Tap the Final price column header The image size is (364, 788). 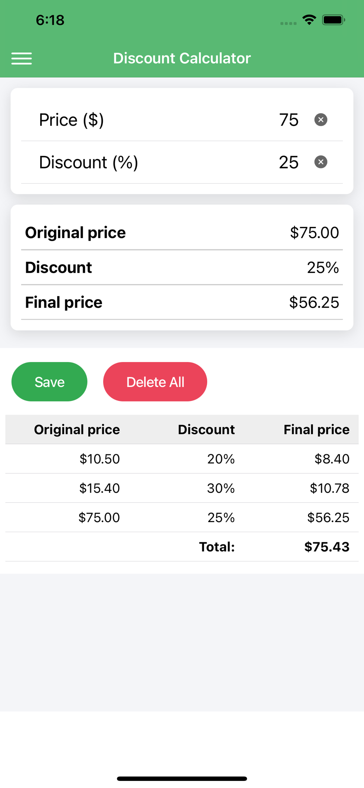pyautogui.click(x=316, y=429)
